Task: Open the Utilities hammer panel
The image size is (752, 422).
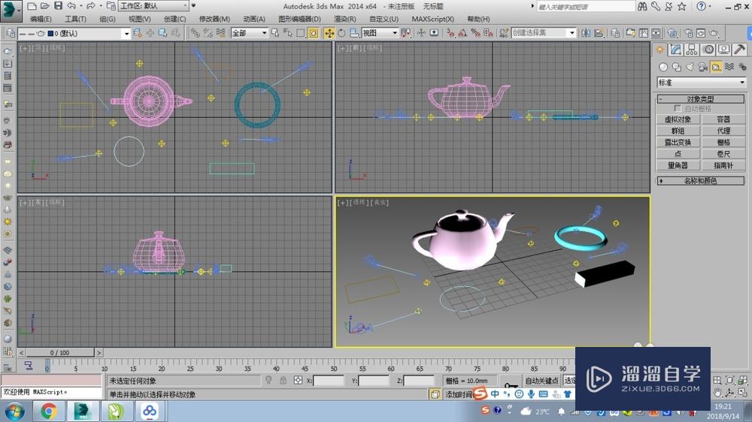Action: 740,50
